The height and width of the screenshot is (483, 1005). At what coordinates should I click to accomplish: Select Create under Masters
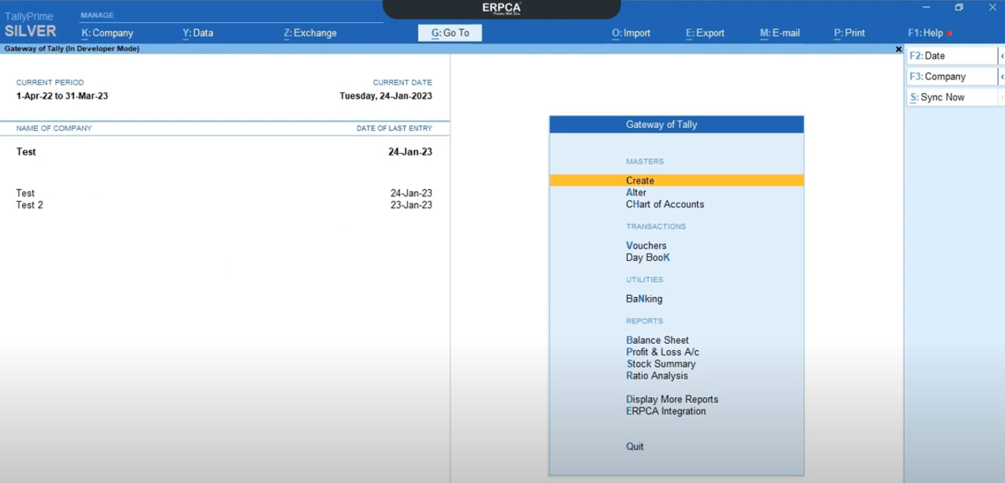(x=677, y=181)
